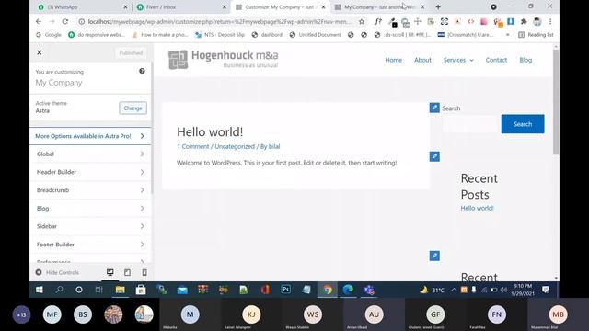Open the Mail app from the taskbar

[x=182, y=290]
